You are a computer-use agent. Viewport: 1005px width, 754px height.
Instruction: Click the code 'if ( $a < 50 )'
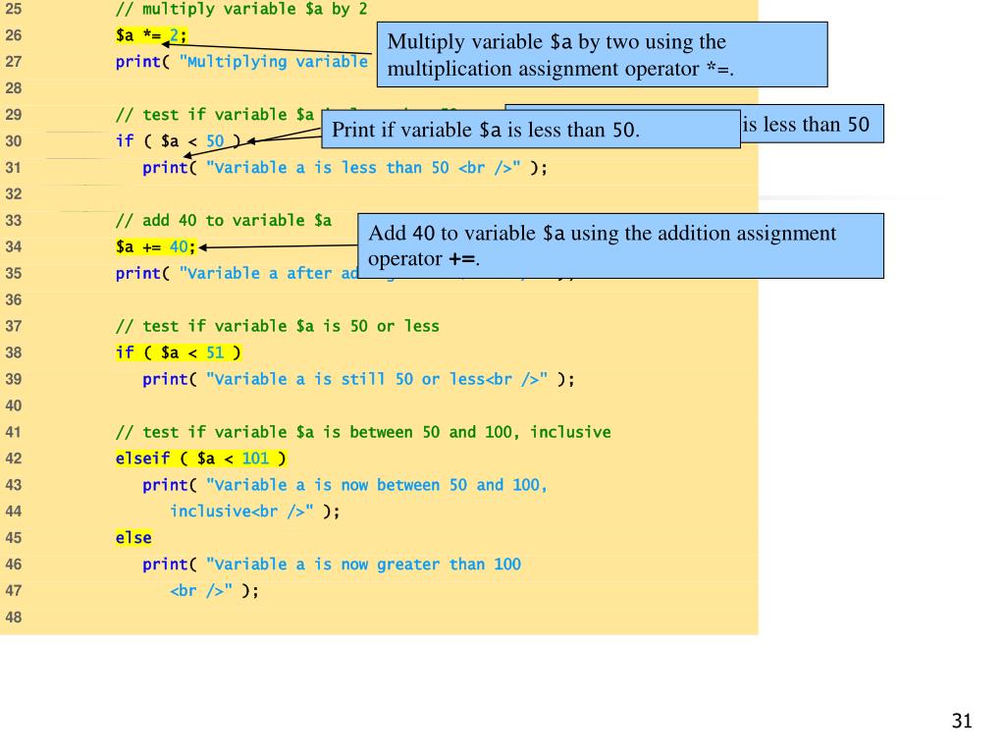point(179,141)
